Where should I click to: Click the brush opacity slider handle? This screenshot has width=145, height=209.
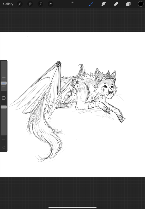[4, 107]
